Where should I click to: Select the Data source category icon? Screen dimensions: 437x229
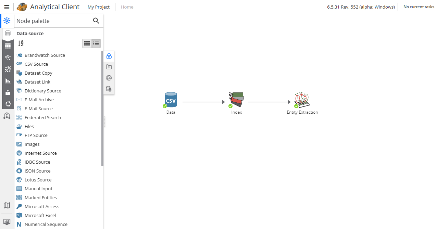pos(8,34)
